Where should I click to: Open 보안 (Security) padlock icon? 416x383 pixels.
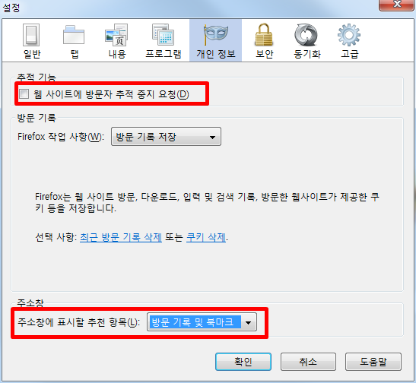pyautogui.click(x=264, y=35)
